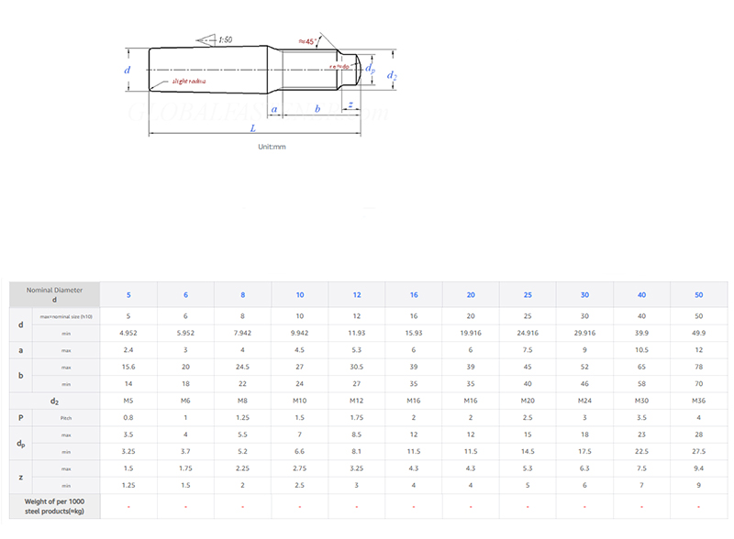Click the column header for diameter 30
734x539 pixels.
click(x=584, y=294)
